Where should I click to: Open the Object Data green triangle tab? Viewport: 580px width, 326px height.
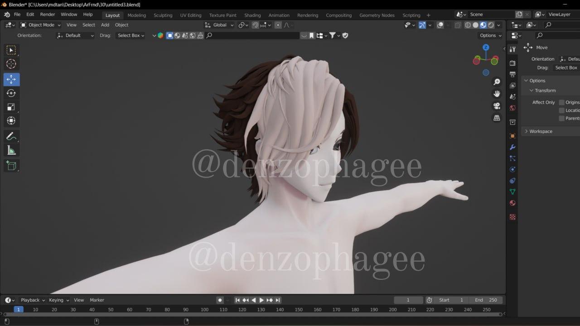(x=512, y=192)
